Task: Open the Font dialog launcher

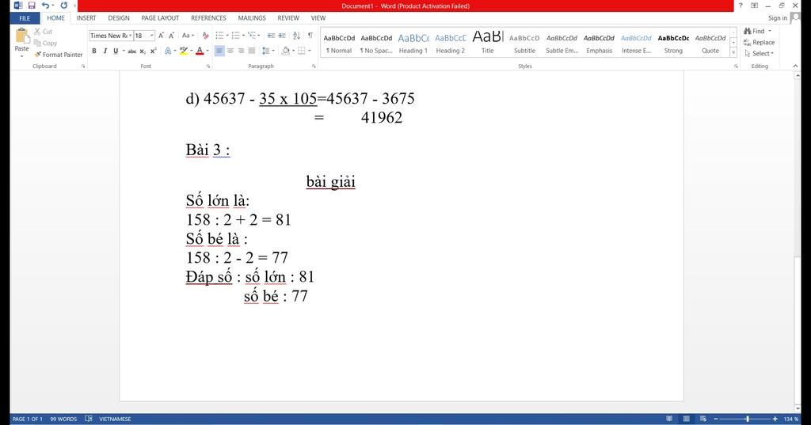Action: [208, 66]
